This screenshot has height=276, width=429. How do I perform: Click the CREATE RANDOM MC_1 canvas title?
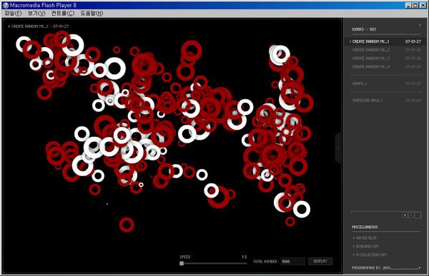[39, 26]
